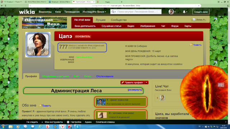Screen dimensions: 230x129
Task: Open the Видео menu item
Action: point(131,26)
